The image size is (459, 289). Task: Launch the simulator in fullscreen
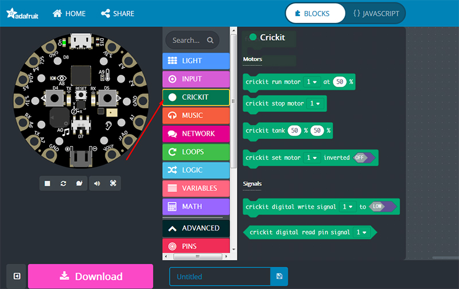[x=113, y=183]
